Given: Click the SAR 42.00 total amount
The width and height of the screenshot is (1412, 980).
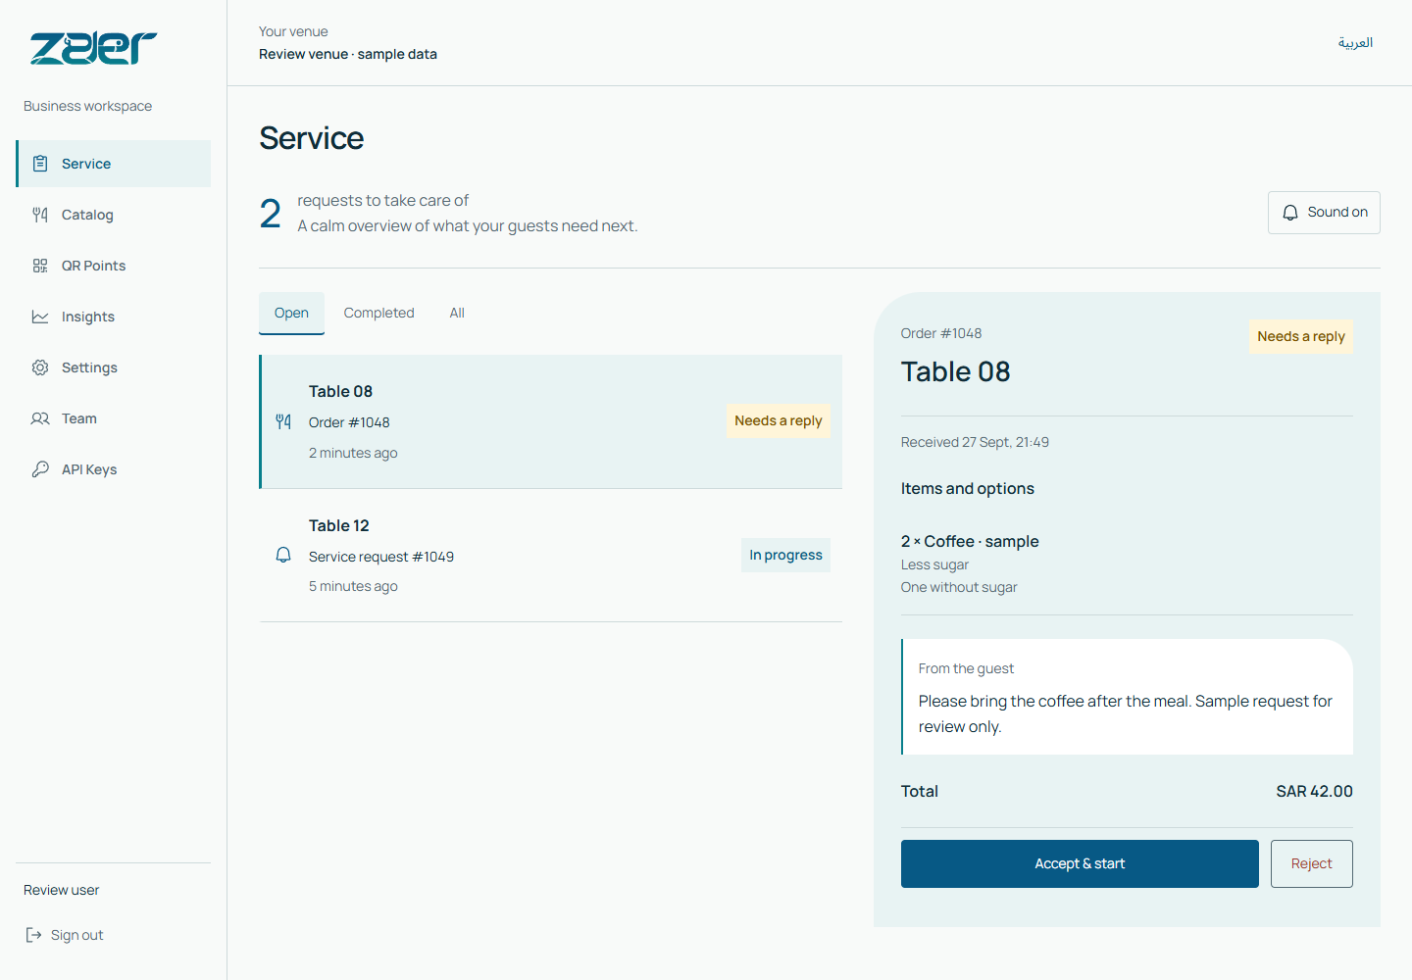Looking at the screenshot, I should pos(1314,792).
